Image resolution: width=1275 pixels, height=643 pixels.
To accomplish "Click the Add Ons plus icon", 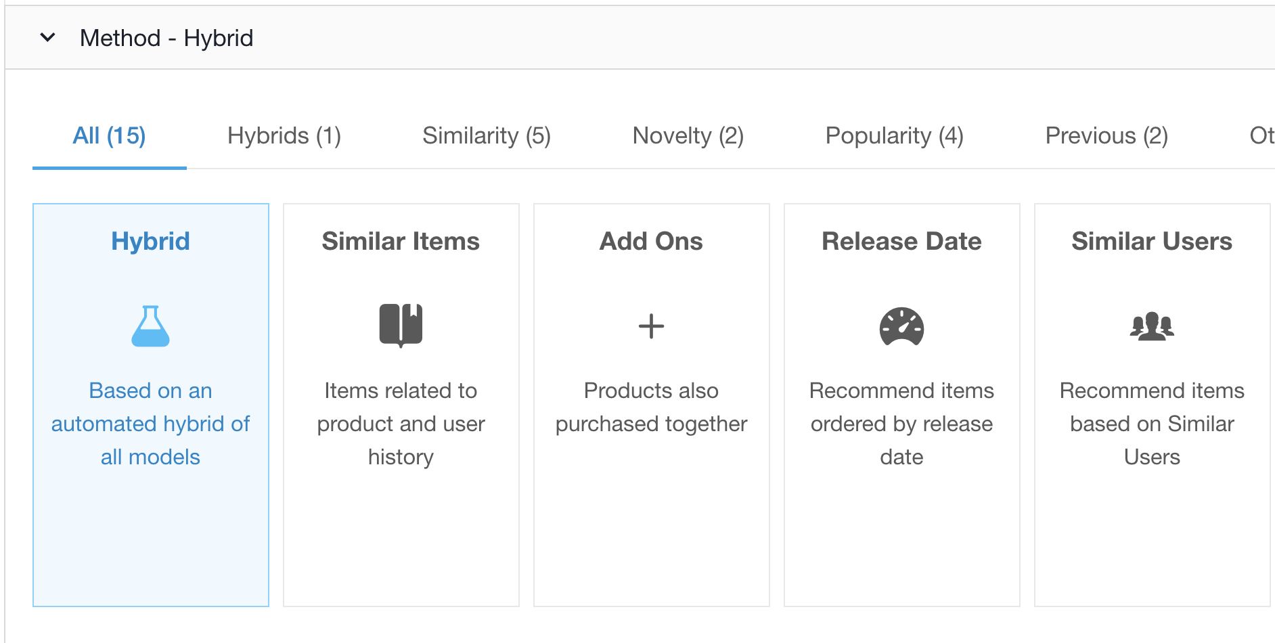I will pos(651,326).
